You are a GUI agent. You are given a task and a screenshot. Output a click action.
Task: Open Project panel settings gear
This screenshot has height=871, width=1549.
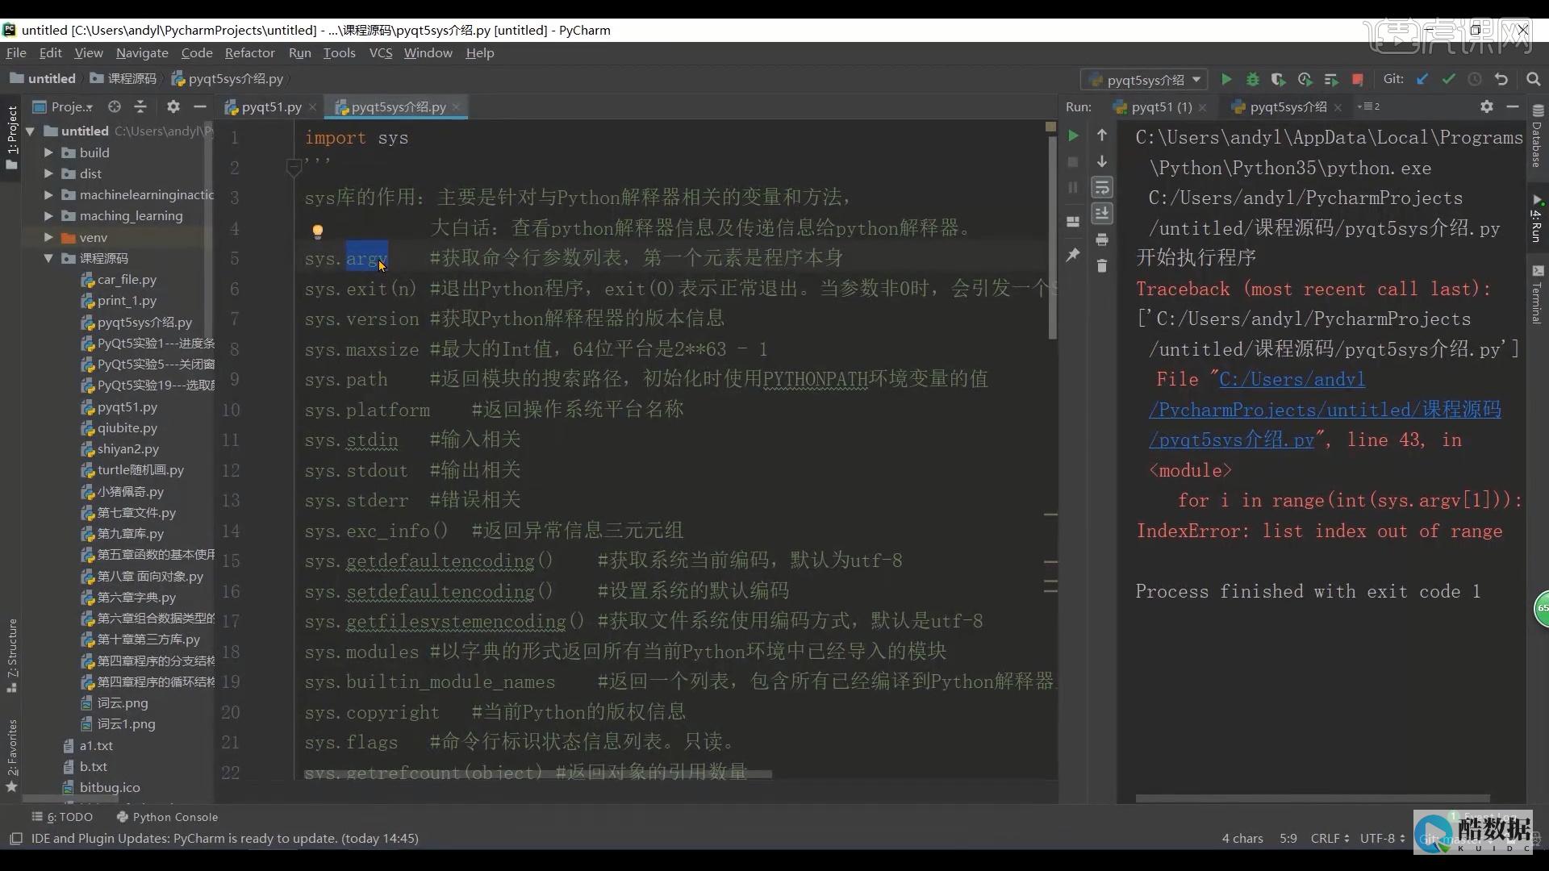coord(173,106)
